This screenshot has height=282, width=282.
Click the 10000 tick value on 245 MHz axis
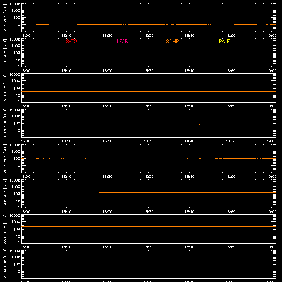coord(15,4)
